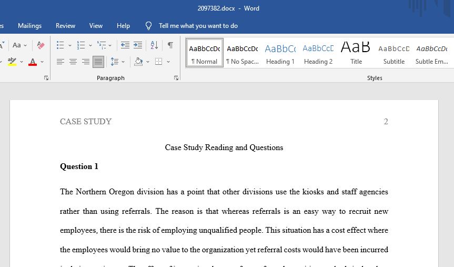Open the Help tab

(x=123, y=26)
